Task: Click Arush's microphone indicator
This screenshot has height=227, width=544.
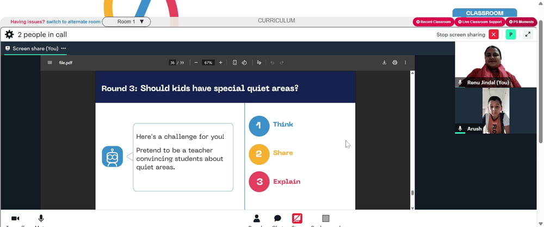Action: click(x=460, y=128)
